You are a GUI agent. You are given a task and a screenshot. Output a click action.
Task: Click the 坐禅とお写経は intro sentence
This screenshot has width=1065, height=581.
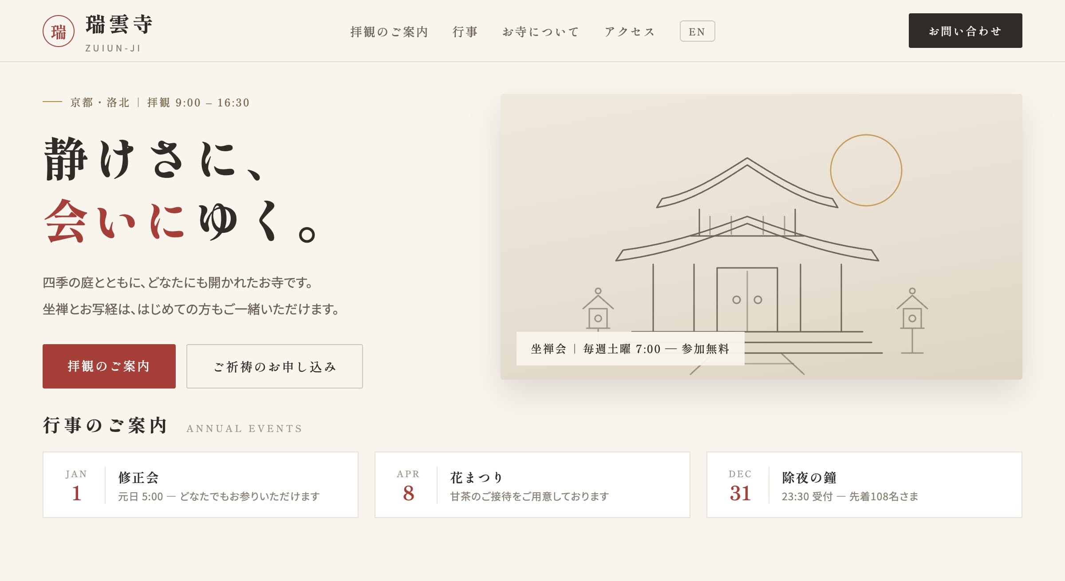(191, 309)
